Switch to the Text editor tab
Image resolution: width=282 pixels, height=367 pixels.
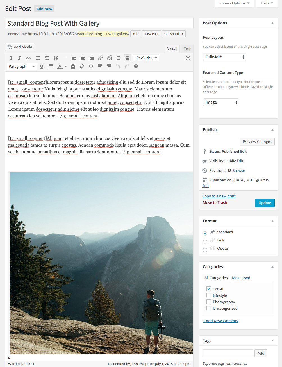[187, 49]
